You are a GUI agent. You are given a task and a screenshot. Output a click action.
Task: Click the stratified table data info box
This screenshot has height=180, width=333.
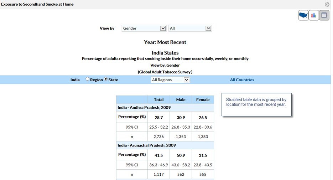tap(256, 104)
